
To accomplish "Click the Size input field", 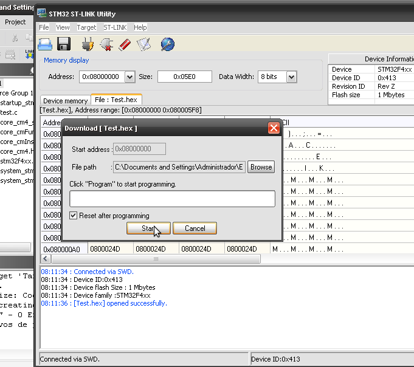I will point(184,77).
